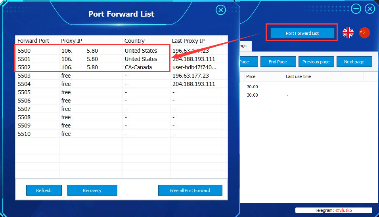Click 'free' status of port 5503
379x217 pixels.
click(66, 76)
